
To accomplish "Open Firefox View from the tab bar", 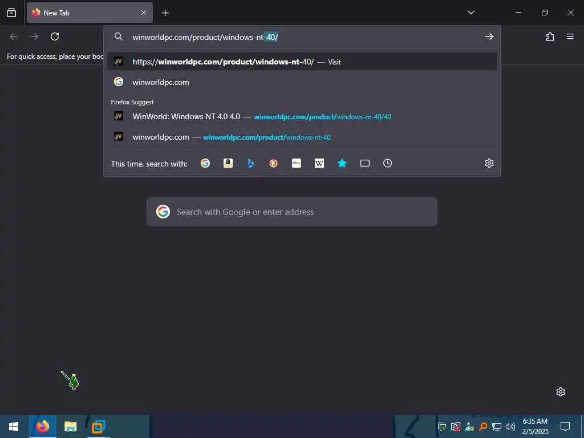I will 11,13.
